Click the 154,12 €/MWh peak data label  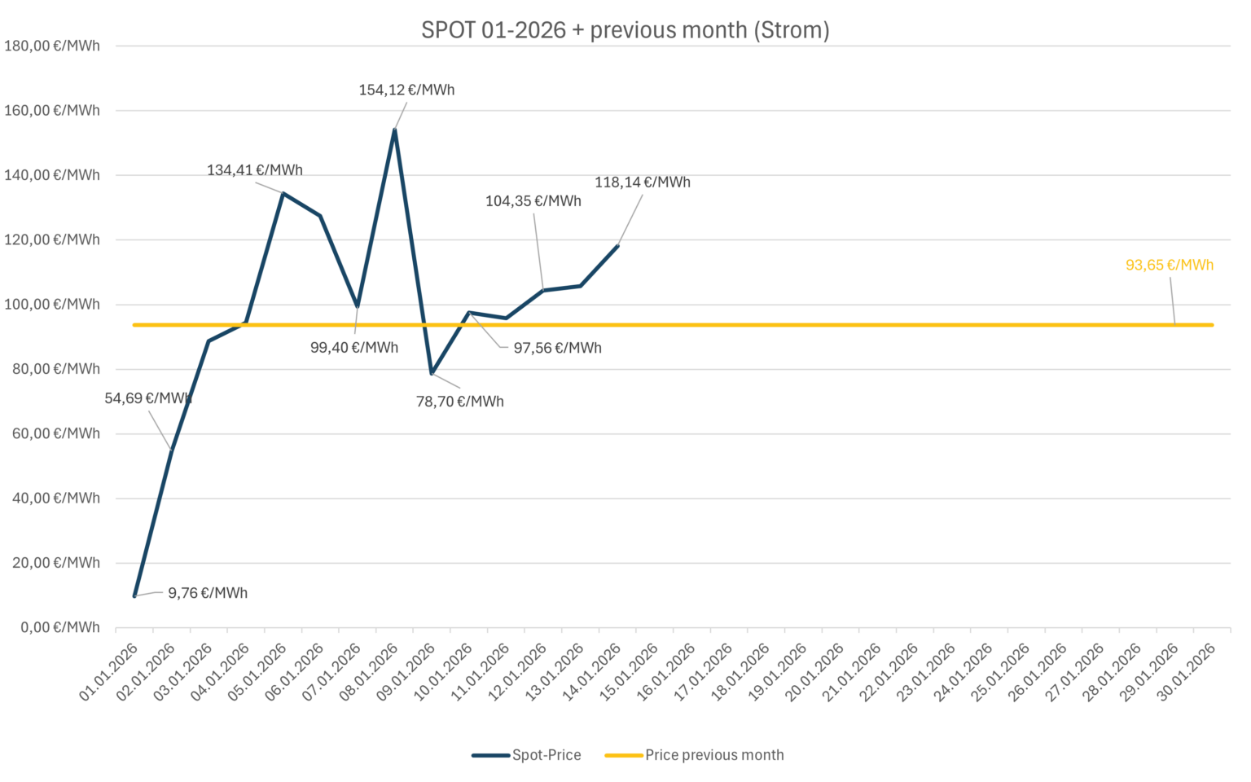pos(406,90)
